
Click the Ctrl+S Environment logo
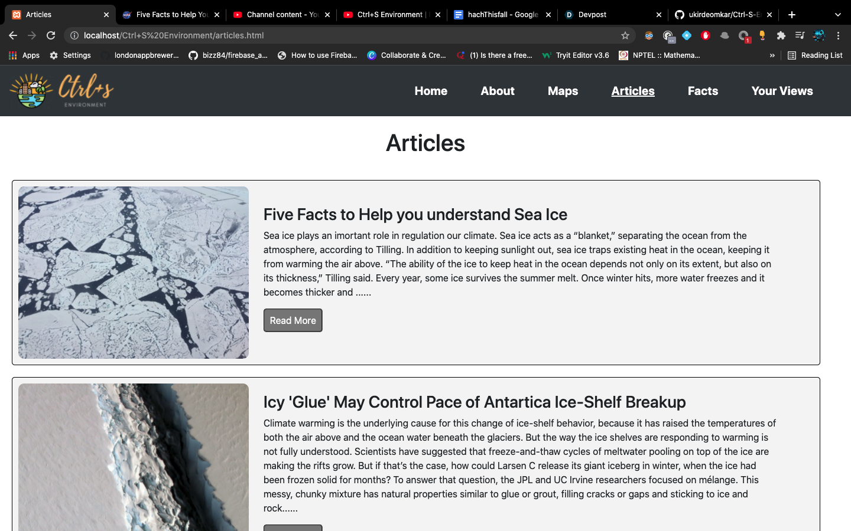(61, 90)
